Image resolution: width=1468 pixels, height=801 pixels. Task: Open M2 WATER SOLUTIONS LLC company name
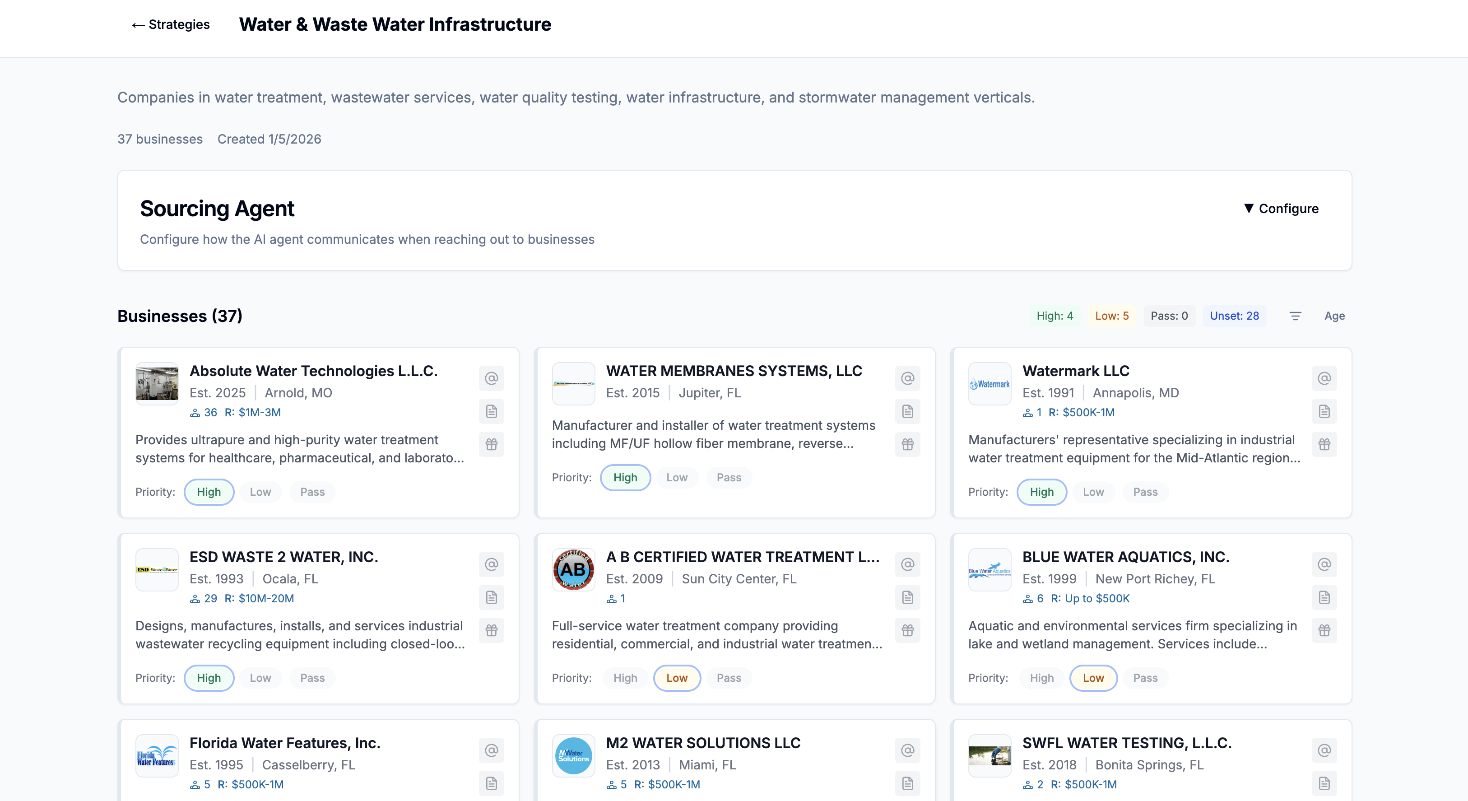coord(703,743)
